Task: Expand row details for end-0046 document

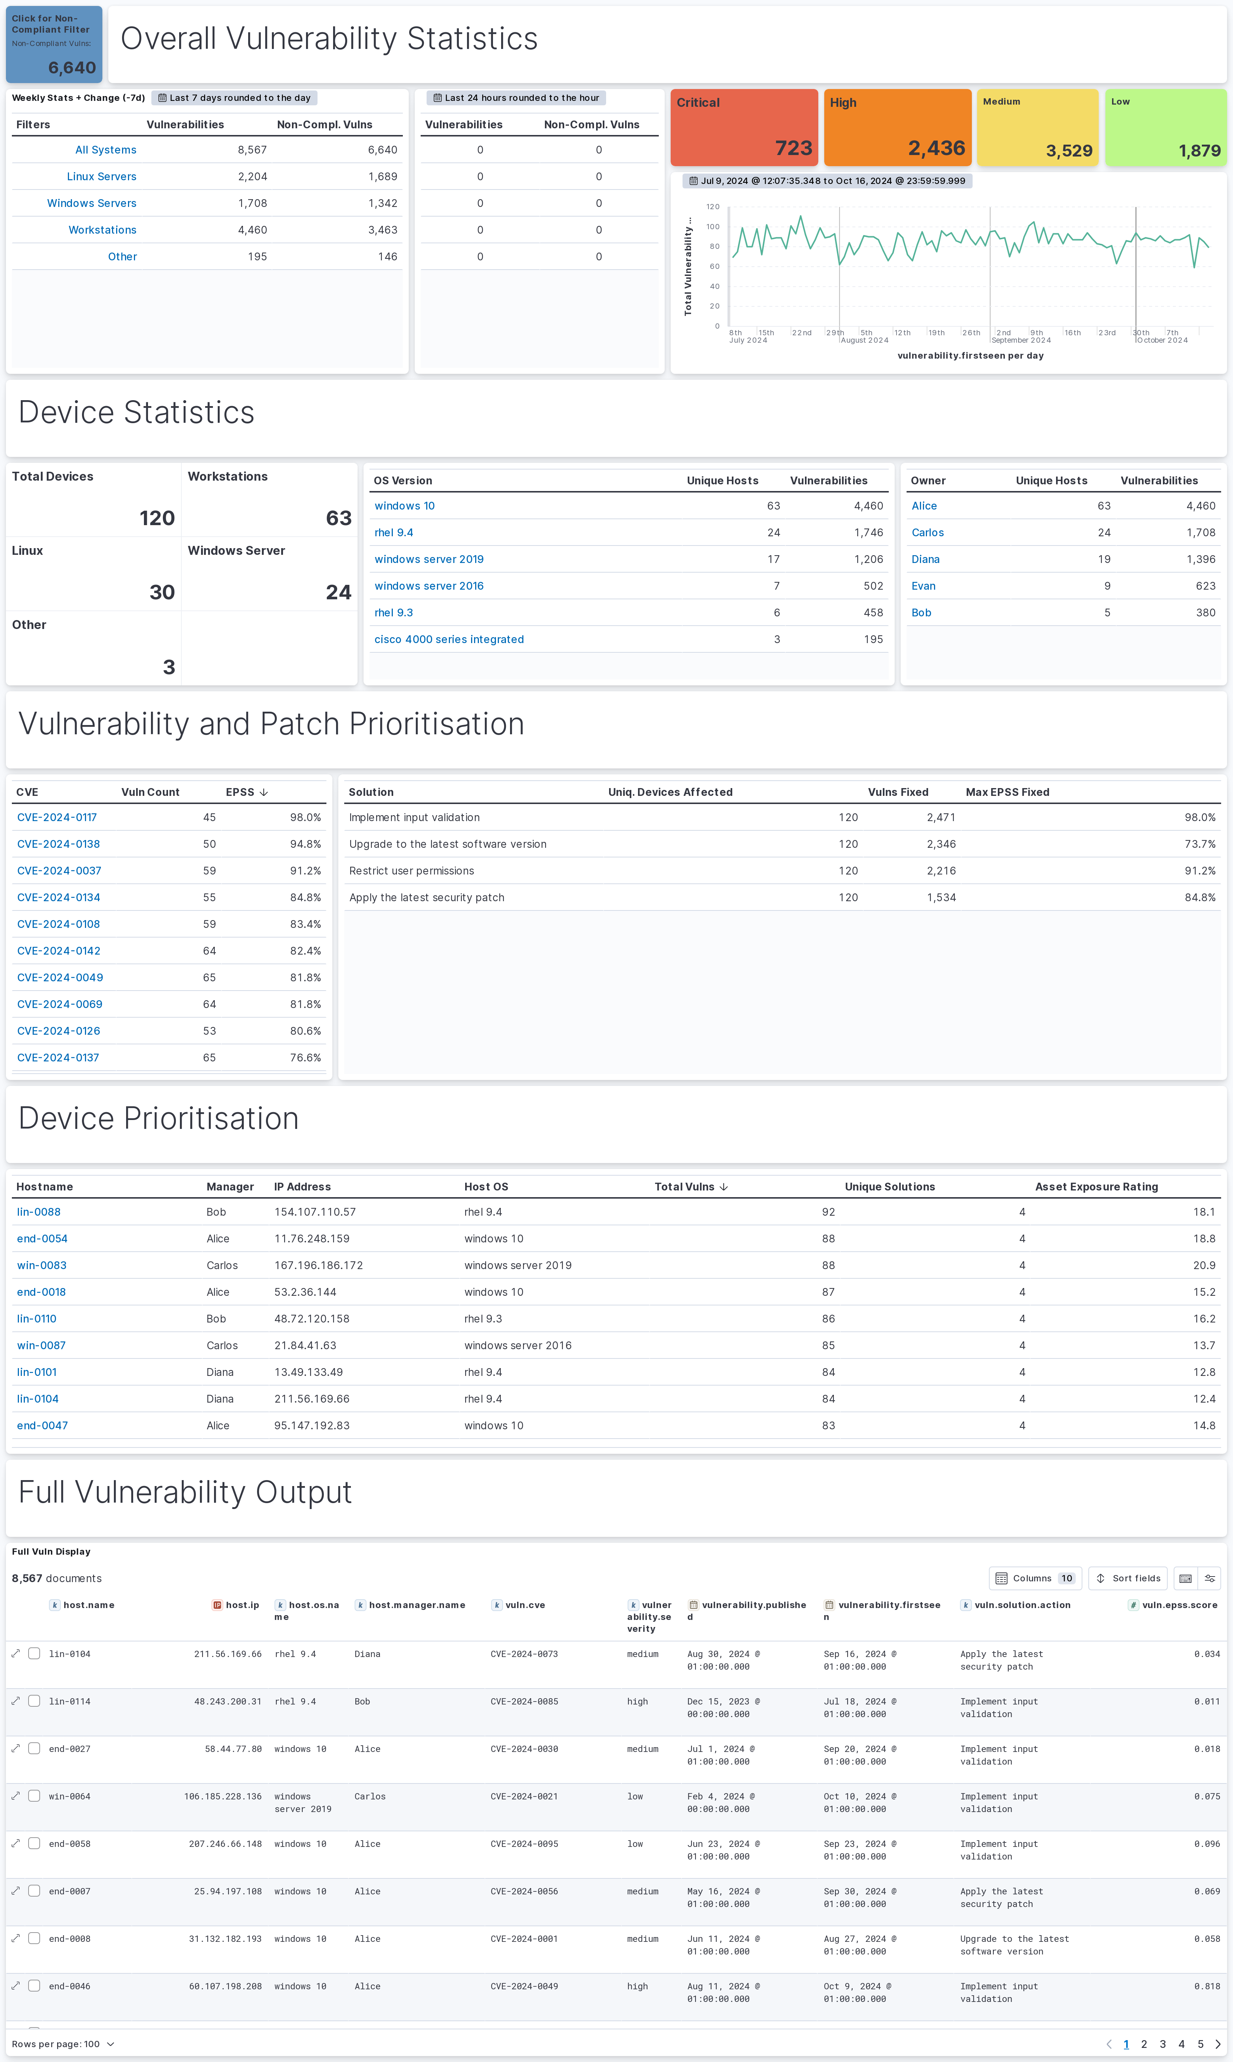Action: tap(16, 1986)
